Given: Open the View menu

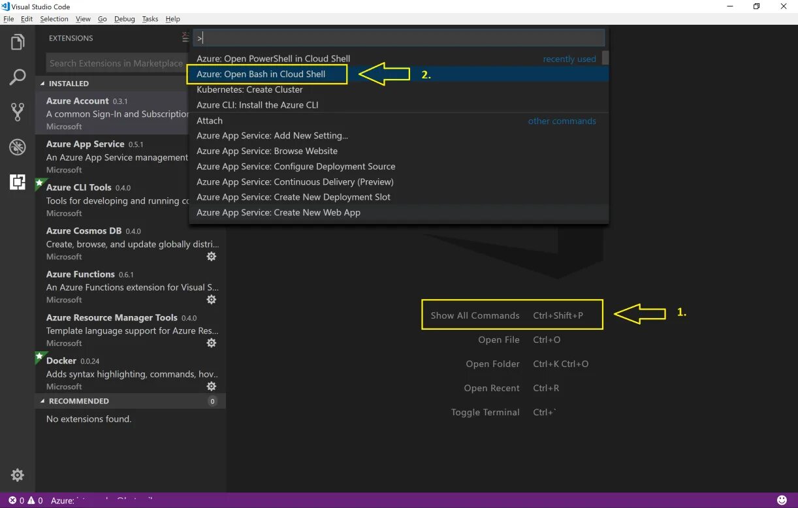Looking at the screenshot, I should (83, 19).
